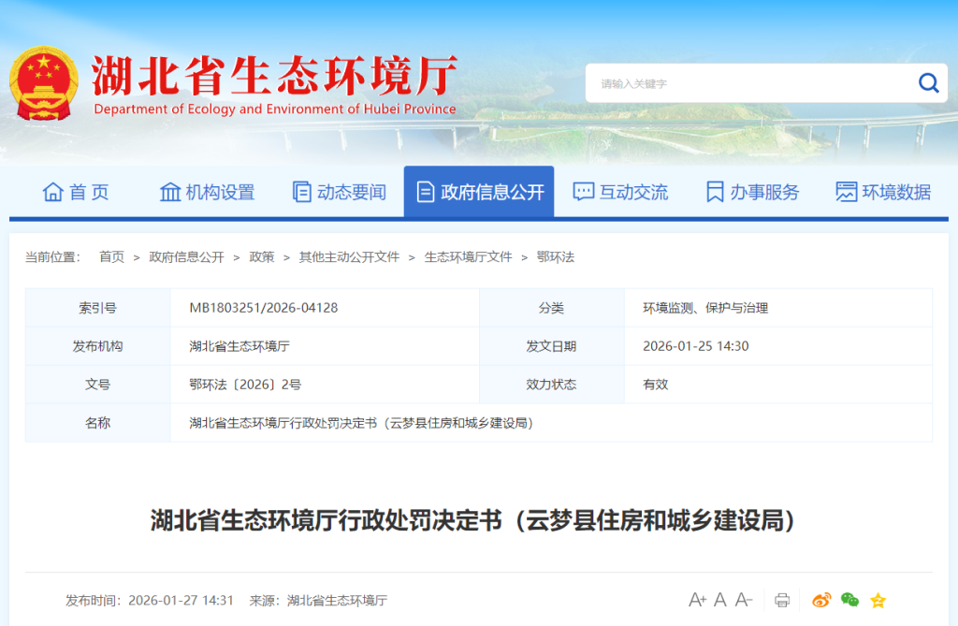Click the search magnifier icon

928,82
